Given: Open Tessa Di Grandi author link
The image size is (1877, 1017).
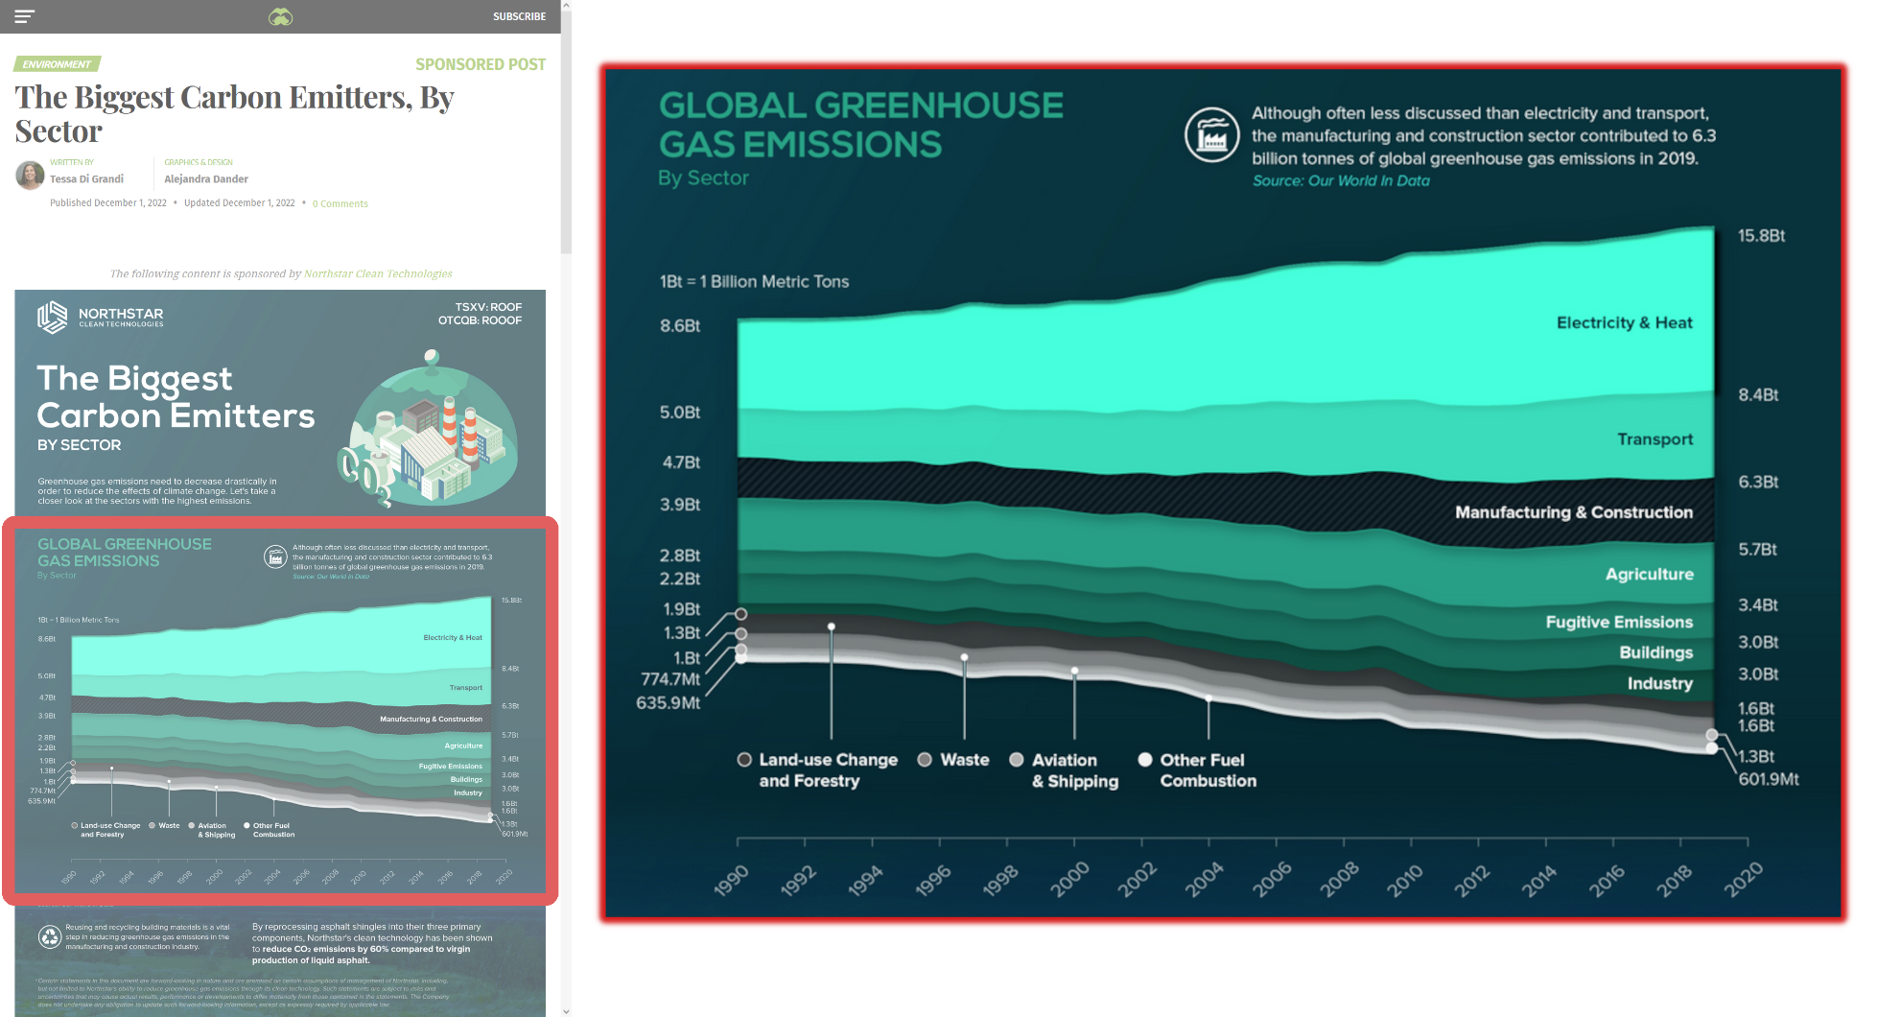Looking at the screenshot, I should [86, 178].
